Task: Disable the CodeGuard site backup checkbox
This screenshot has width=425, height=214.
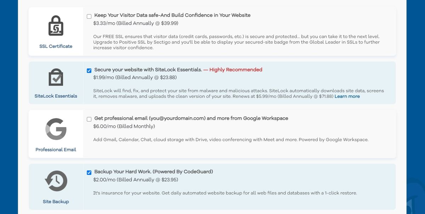Action: (89, 172)
